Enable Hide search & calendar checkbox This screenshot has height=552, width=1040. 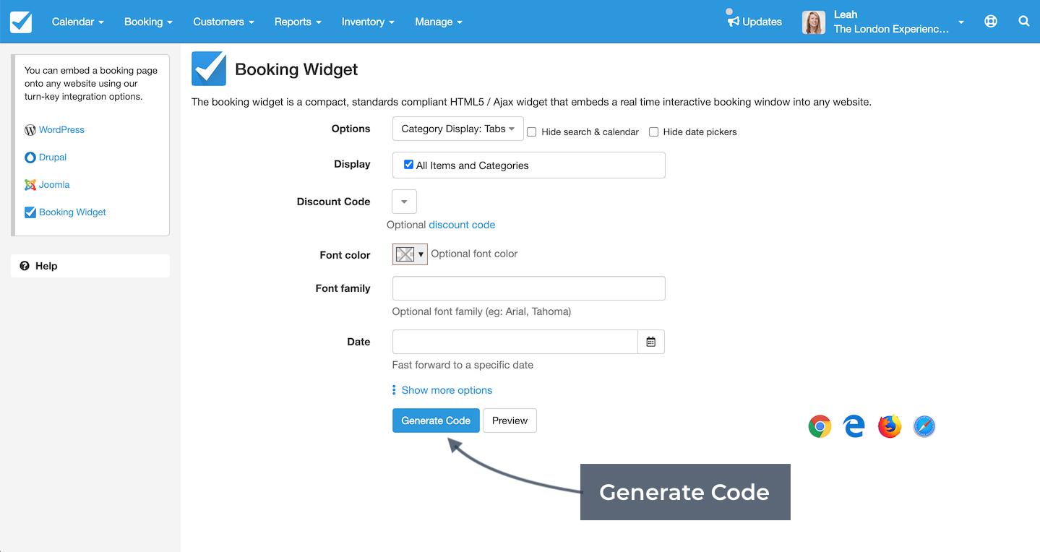click(531, 132)
